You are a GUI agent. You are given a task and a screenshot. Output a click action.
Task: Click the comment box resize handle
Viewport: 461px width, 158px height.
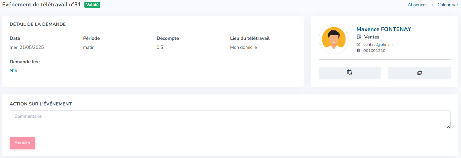click(448, 127)
